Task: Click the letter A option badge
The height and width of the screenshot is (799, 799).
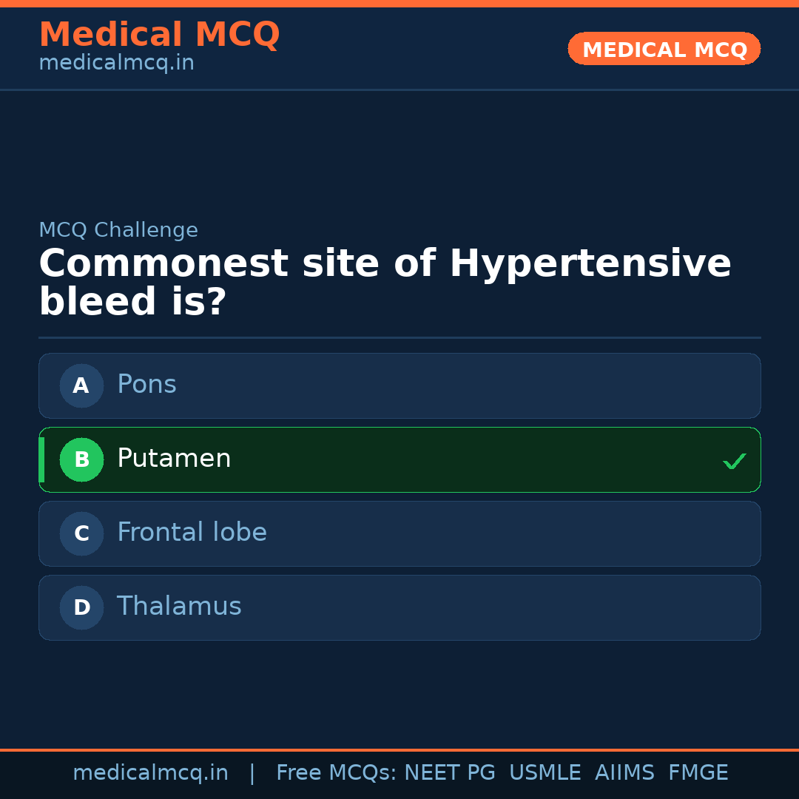Action: (81, 385)
